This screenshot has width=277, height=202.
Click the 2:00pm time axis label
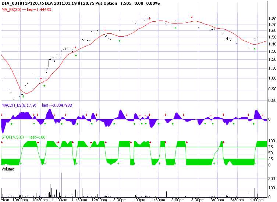click(x=177, y=200)
